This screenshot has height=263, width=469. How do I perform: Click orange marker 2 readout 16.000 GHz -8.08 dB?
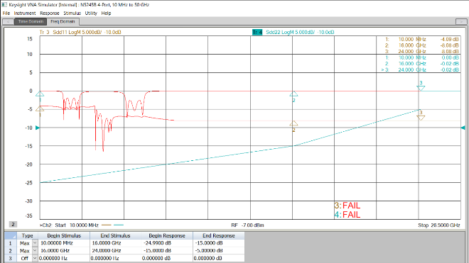point(421,45)
